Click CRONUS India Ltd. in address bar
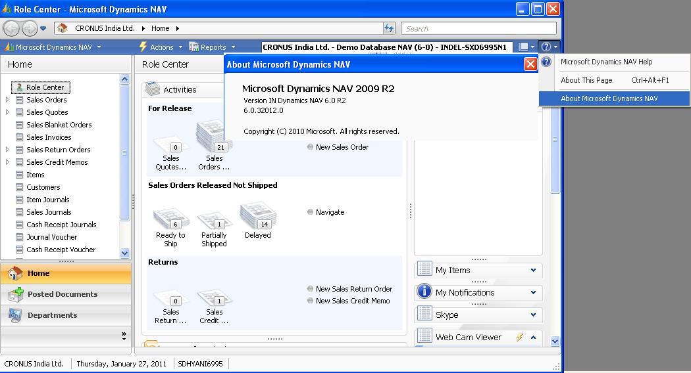Screen dimensions: 691x373 point(105,28)
